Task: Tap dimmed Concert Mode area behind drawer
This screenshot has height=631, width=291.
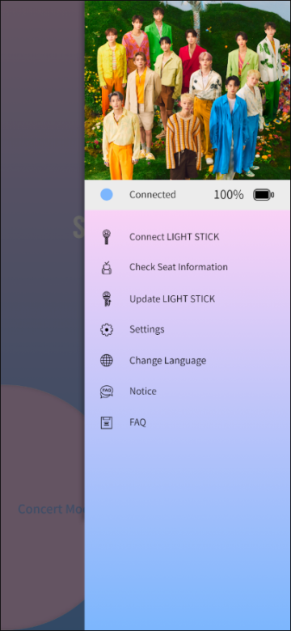Action: [51, 509]
